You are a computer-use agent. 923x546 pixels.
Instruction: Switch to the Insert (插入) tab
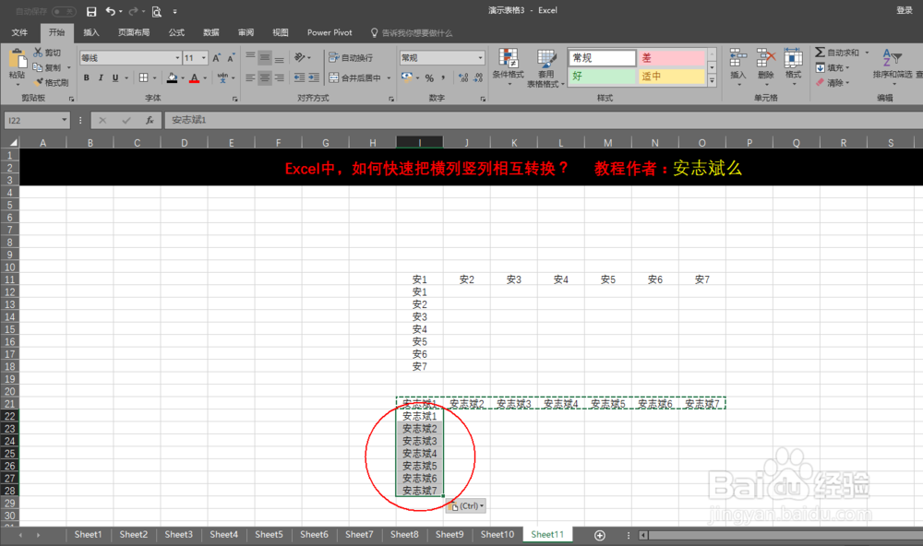(91, 32)
